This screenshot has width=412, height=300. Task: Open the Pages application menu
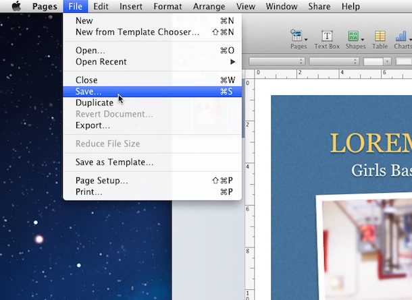click(x=45, y=6)
